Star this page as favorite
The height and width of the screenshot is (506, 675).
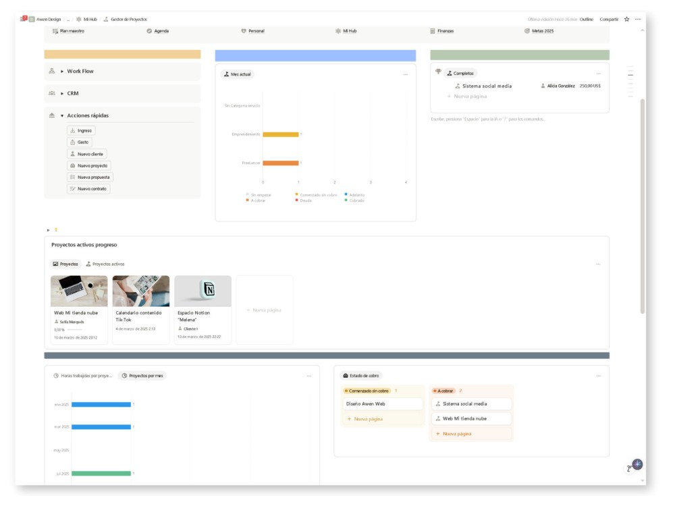(x=627, y=20)
